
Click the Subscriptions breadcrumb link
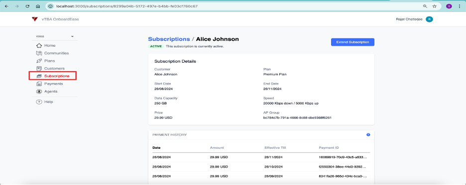(x=169, y=39)
